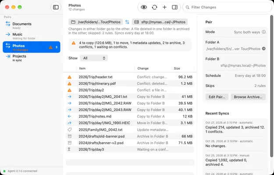Click the Conflict: deleted… change cell
Image resolution: width=274 pixels, height=175 pixels.
152,84
